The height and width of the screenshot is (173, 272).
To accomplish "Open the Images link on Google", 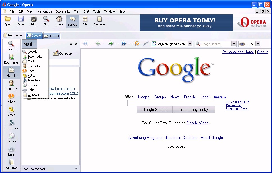I will coord(144,97).
